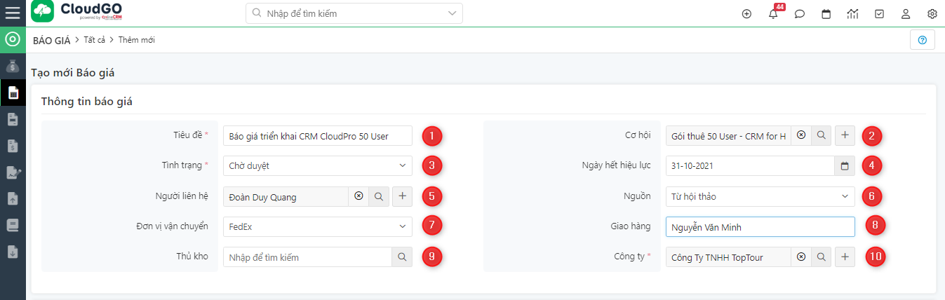The image size is (945, 300).
Task: Click the quick create plus icon
Action: point(746,13)
